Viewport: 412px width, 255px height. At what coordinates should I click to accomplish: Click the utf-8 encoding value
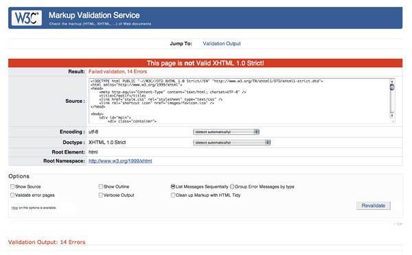click(93, 132)
